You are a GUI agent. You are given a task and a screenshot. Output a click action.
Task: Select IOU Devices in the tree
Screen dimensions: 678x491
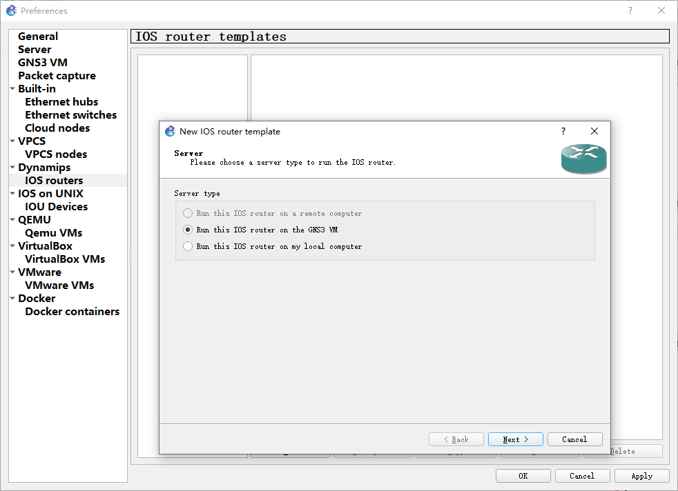57,206
